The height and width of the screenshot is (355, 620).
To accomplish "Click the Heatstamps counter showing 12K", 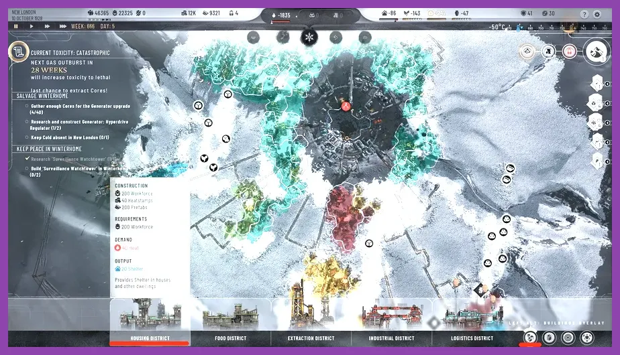I will 189,13.
